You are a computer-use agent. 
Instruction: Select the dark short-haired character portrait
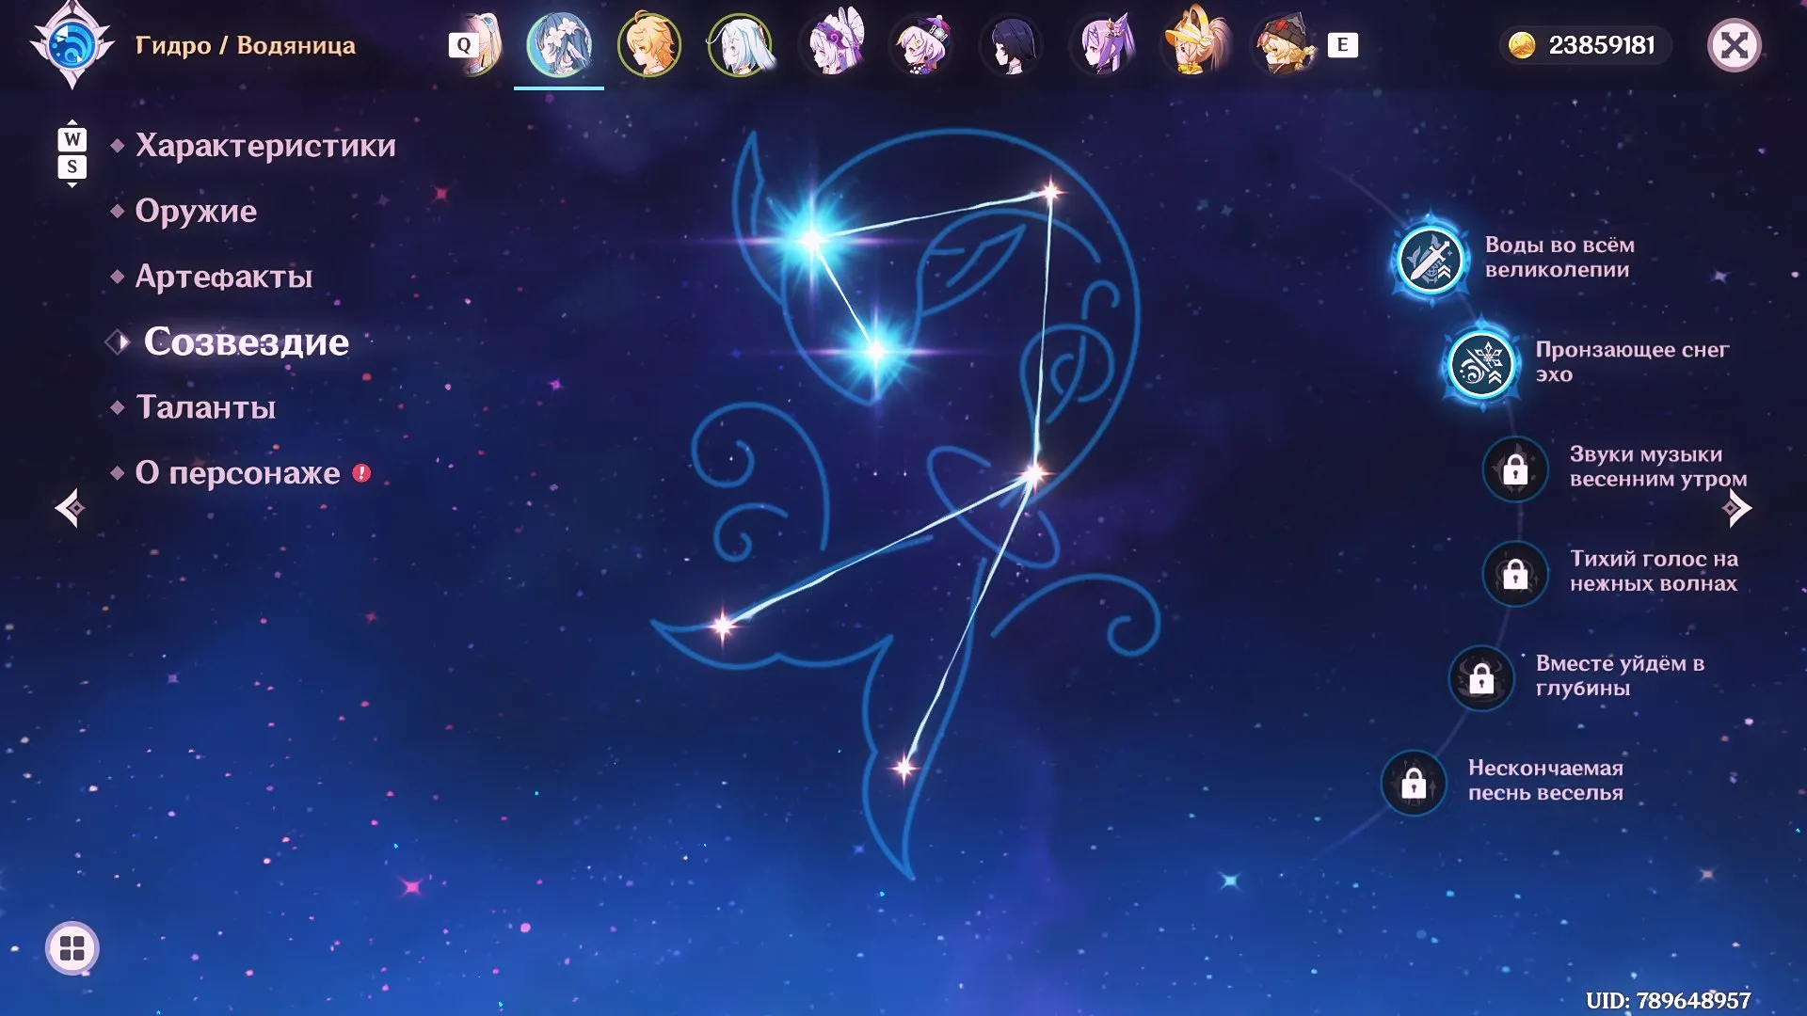1012,44
